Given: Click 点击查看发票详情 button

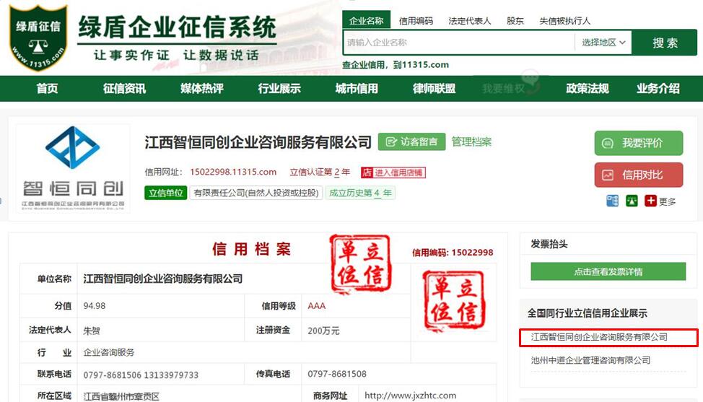Looking at the screenshot, I should point(608,271).
